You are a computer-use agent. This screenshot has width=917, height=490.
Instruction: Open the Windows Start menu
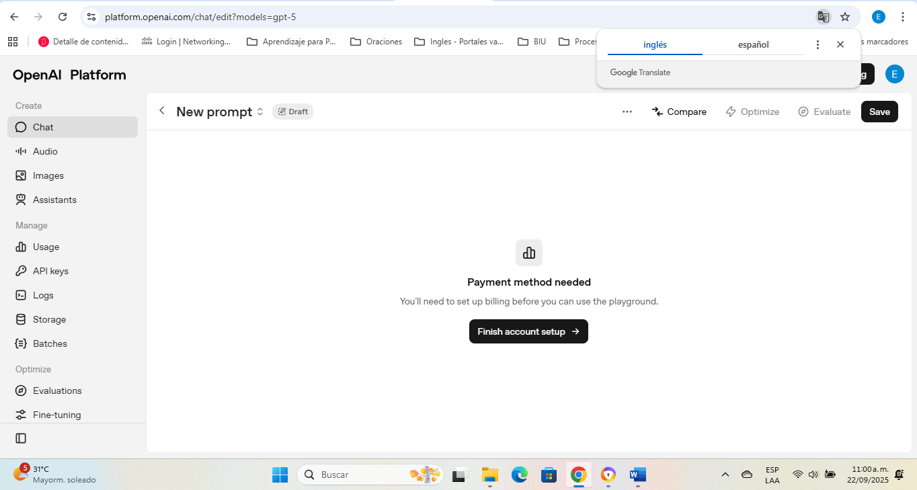(x=280, y=475)
